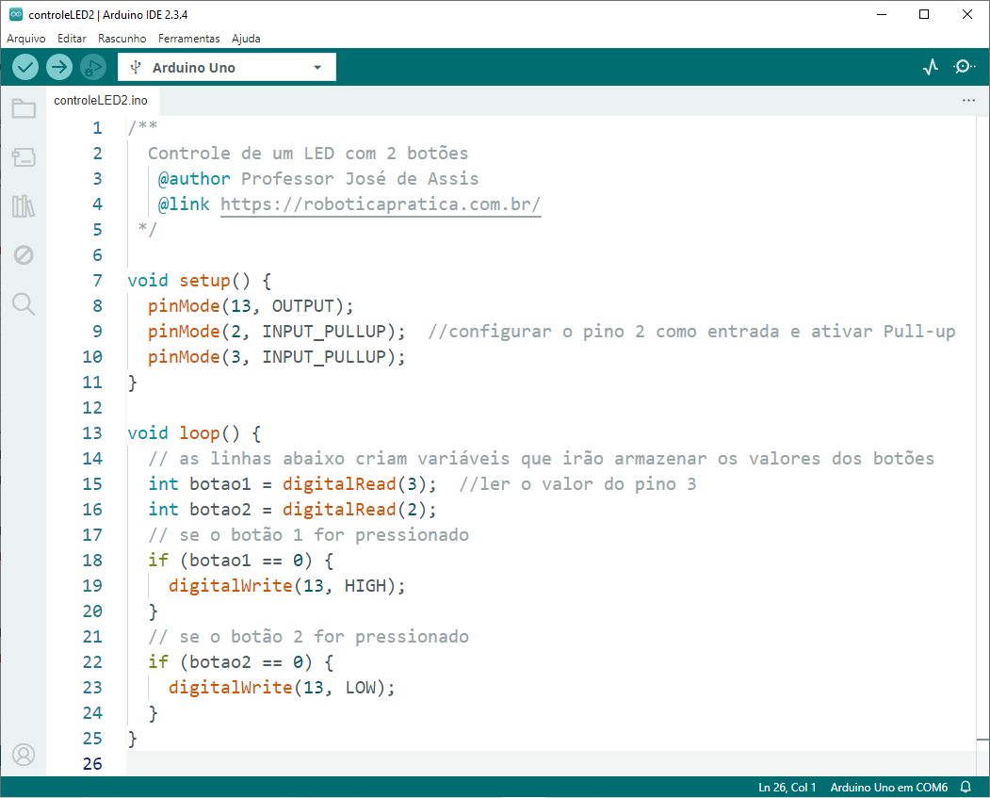Click the pinMode(13, OUTPUT) line
The image size is (990, 798).
point(251,306)
